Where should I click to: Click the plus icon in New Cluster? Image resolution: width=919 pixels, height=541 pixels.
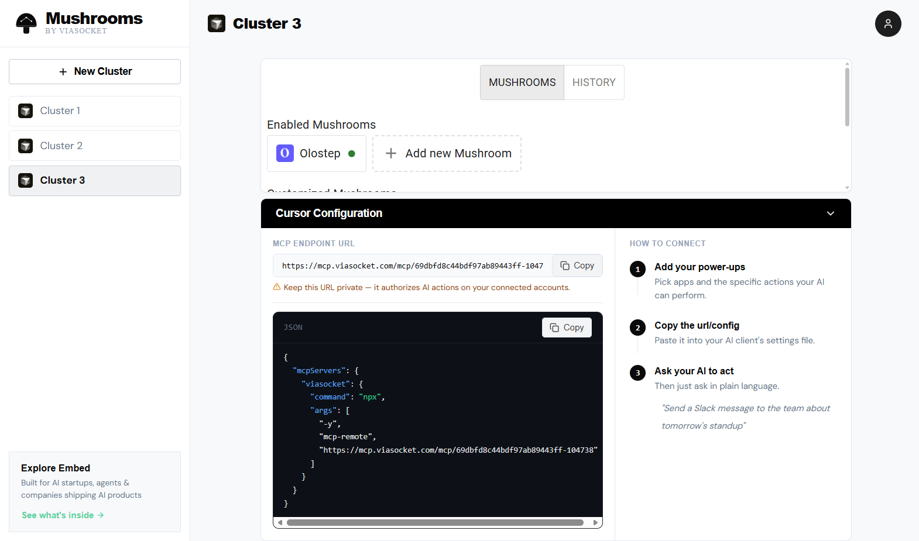pos(63,71)
